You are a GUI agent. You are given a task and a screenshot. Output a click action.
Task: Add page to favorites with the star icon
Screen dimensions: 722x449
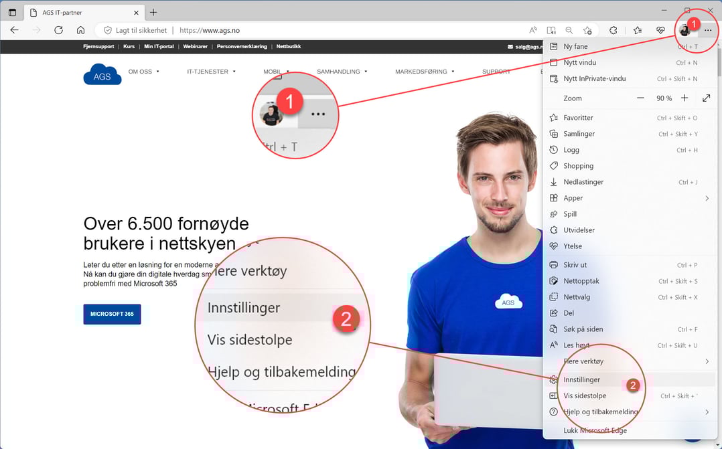click(587, 30)
